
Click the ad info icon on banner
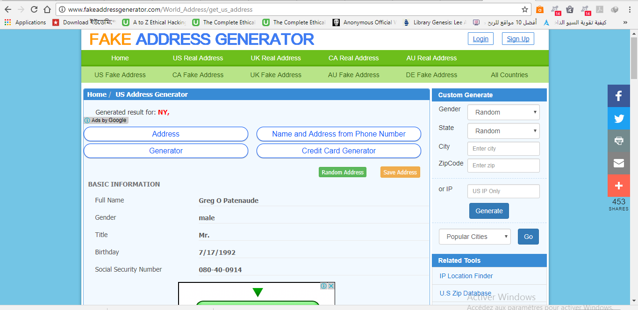[x=323, y=286]
